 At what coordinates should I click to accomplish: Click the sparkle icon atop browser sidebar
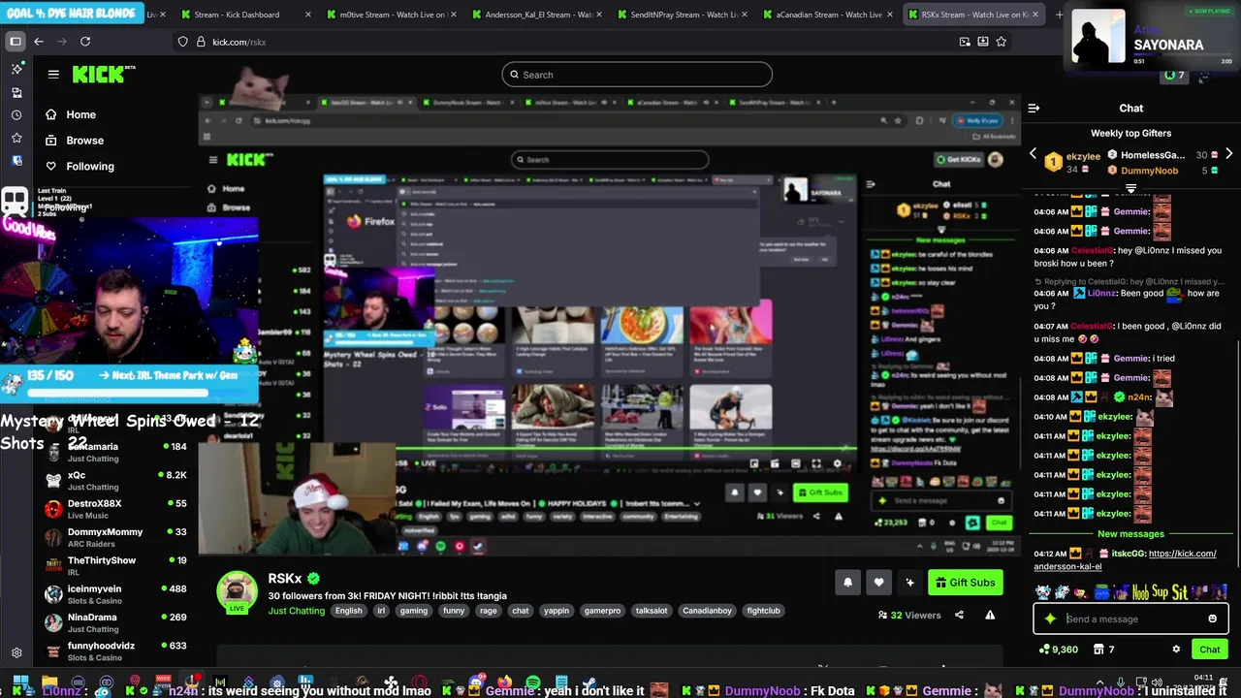click(16, 69)
